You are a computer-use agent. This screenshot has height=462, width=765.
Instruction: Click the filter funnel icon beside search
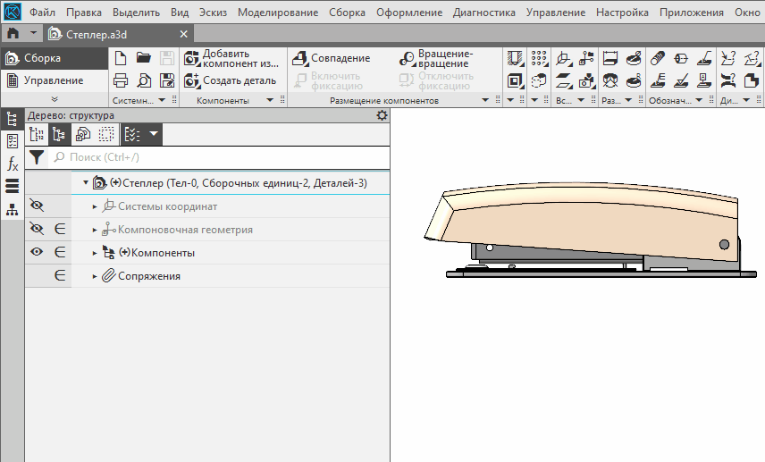pyautogui.click(x=37, y=157)
